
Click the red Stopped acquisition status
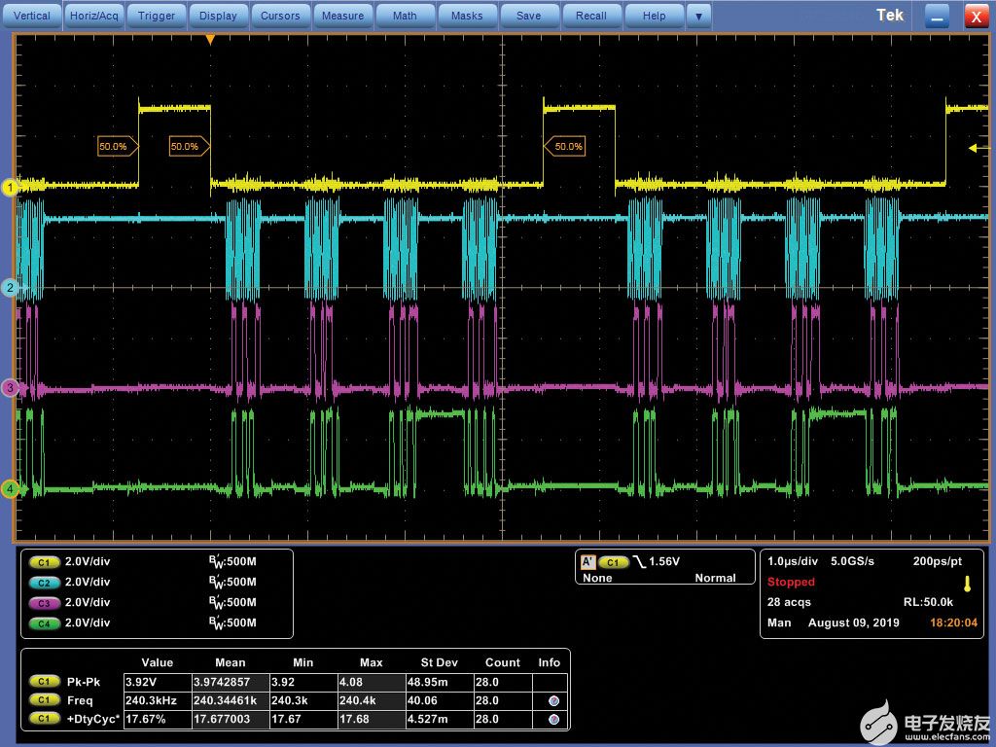(x=791, y=582)
